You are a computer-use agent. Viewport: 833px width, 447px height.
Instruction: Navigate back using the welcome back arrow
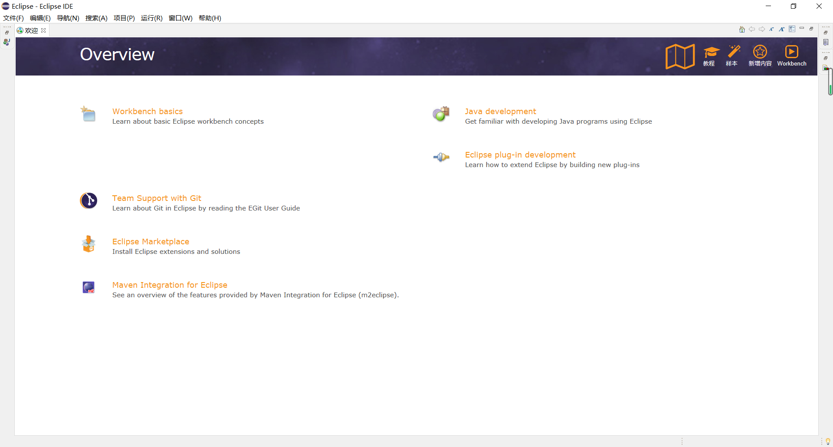752,29
